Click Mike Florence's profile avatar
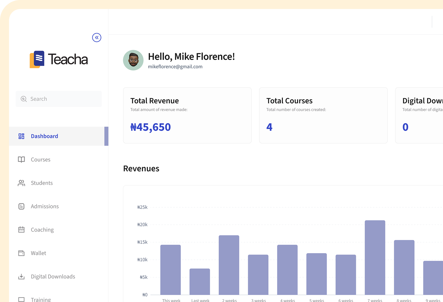Screen dimensions: 443x302 (x=133, y=60)
